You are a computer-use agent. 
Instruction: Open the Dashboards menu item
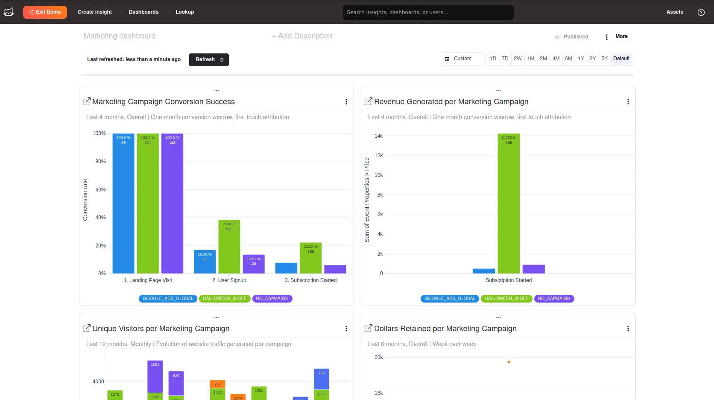(x=143, y=12)
